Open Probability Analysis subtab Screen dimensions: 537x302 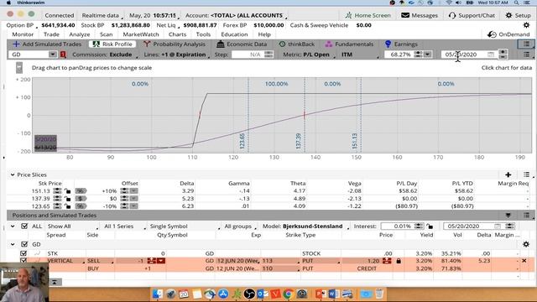coord(175,44)
